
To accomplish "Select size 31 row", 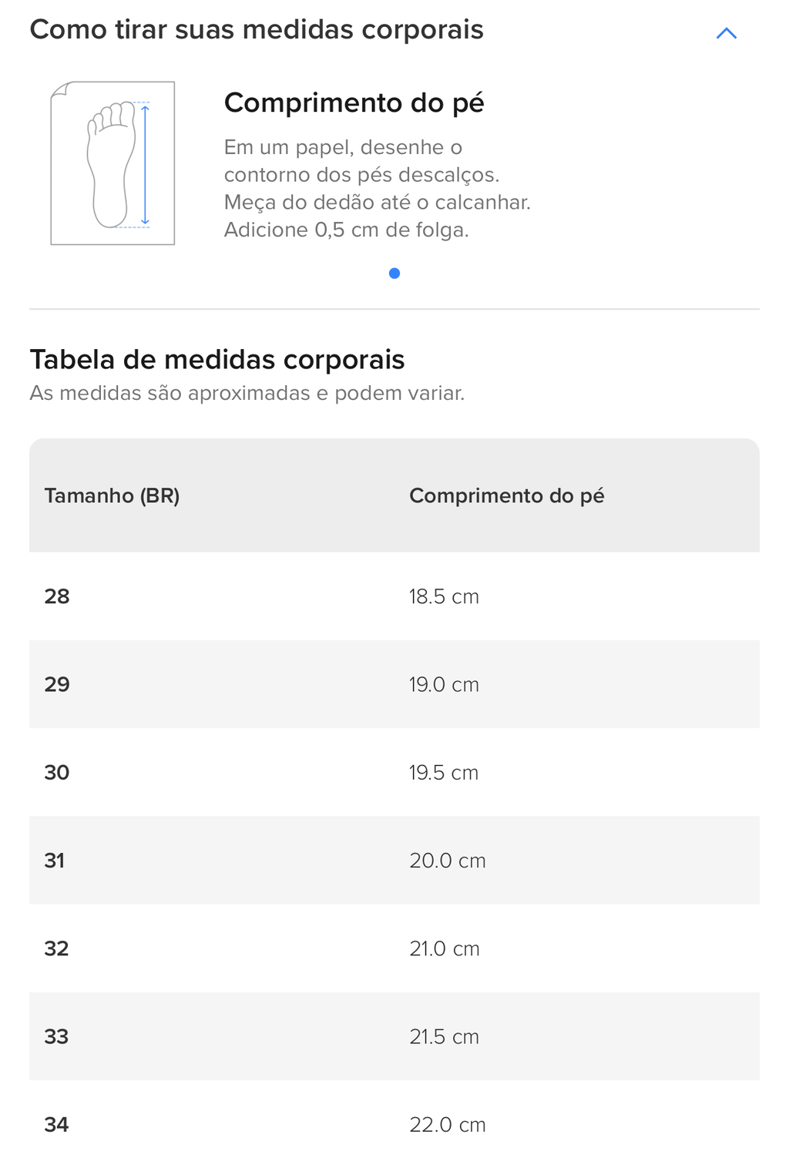I will [394, 860].
